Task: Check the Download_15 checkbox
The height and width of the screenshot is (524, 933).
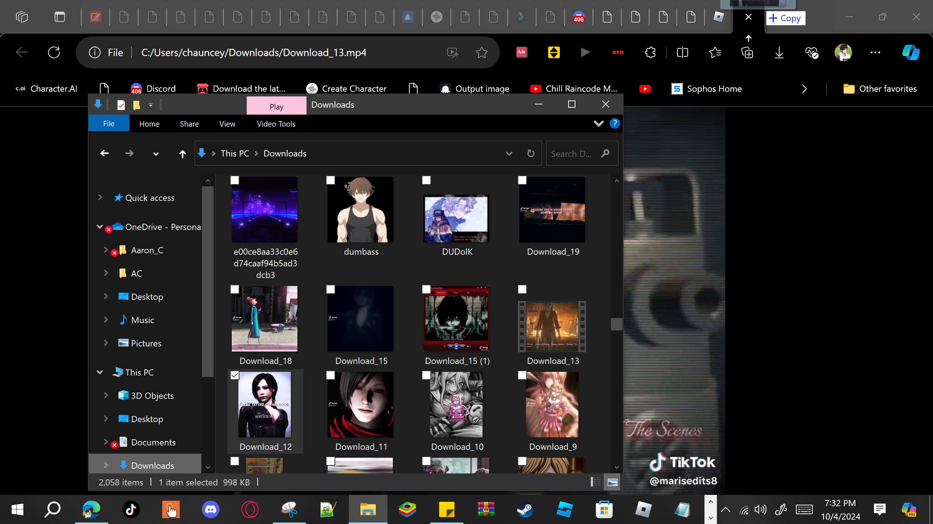Action: pos(331,289)
